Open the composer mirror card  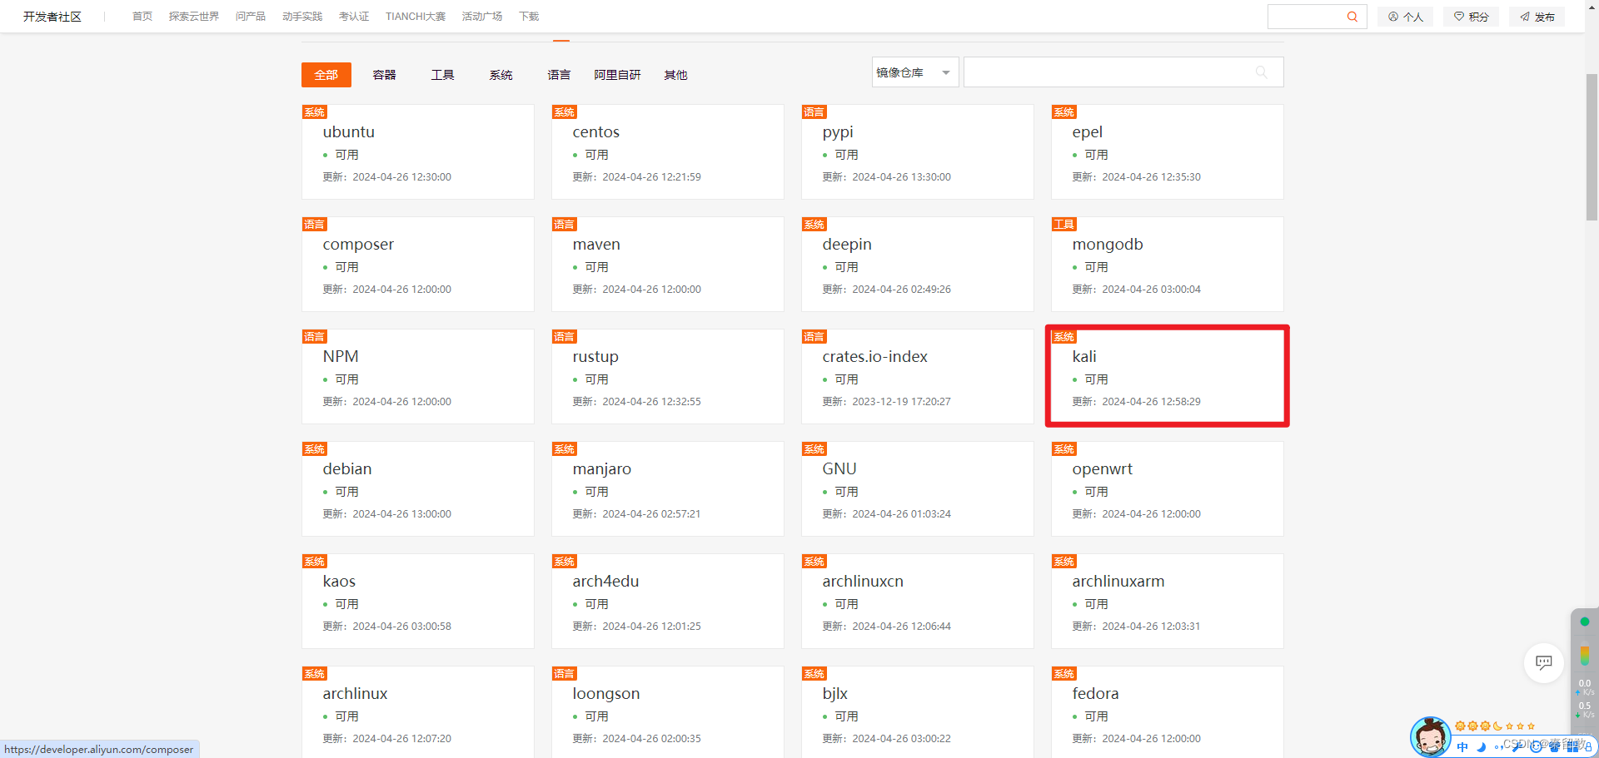click(x=417, y=264)
